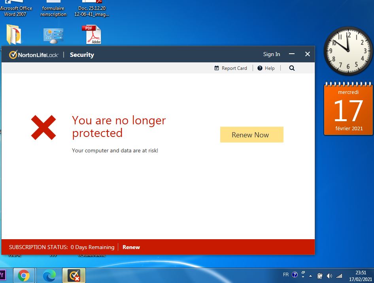Click the 'SUBSCRIPTION STATUS' text

point(38,247)
